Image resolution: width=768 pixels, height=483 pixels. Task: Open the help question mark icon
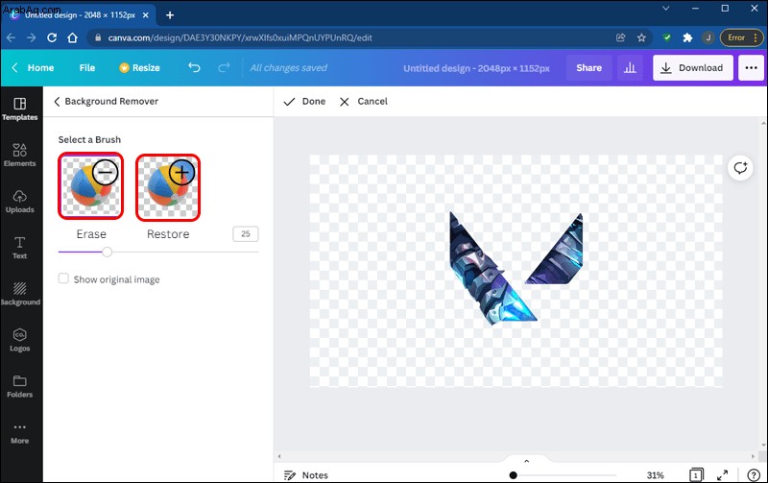(754, 474)
